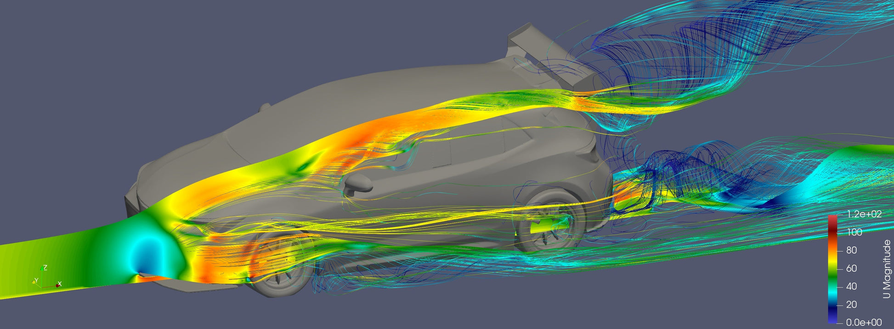This screenshot has width=894, height=329.
Task: Pick the red top of the color bar
Action: [x=832, y=219]
